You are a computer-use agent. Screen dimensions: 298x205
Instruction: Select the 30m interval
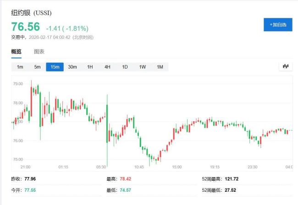72,67
